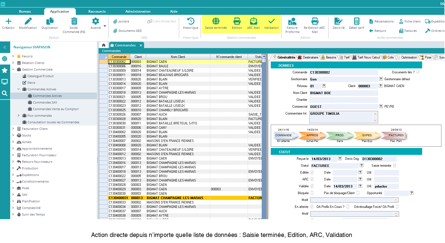Screen dimensions: 445x243
Task: Collapse the Gestion Commerciale tree node
Action: point(13,69)
